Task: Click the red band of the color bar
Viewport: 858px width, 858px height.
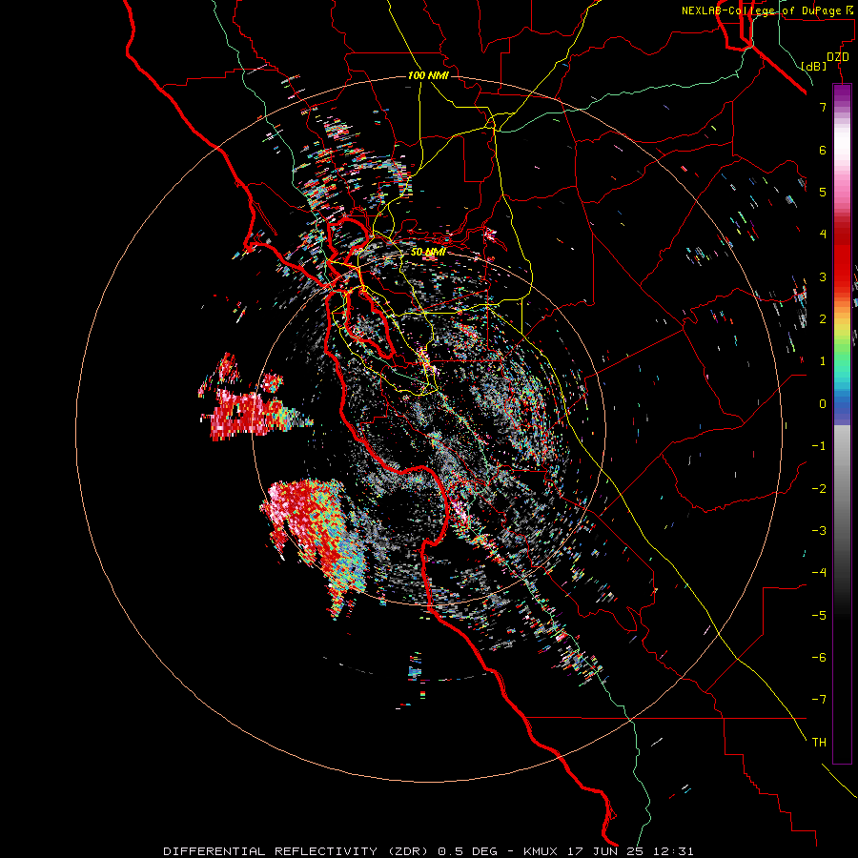Action: [x=842, y=263]
